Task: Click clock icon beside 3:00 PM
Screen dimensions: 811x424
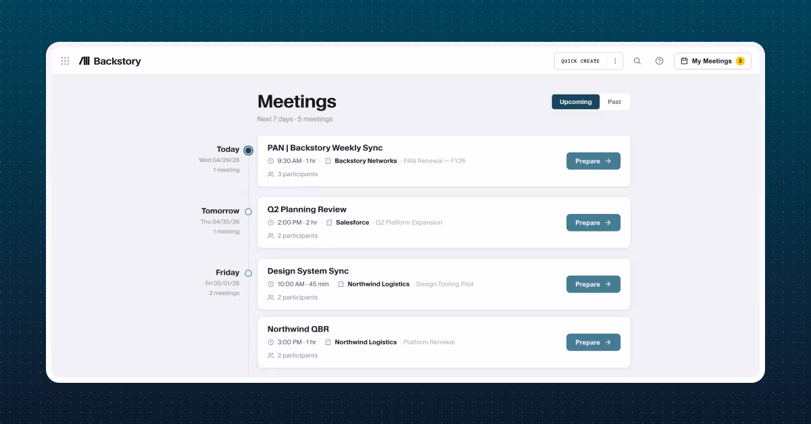Action: pyautogui.click(x=271, y=342)
